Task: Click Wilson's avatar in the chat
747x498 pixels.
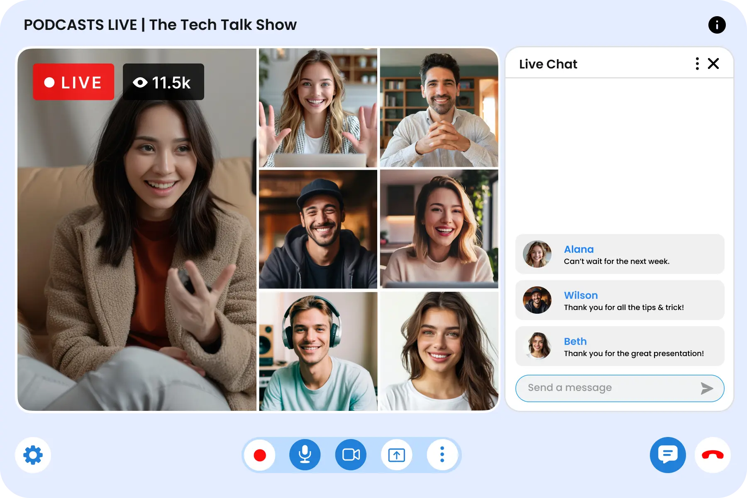Action: (x=537, y=300)
